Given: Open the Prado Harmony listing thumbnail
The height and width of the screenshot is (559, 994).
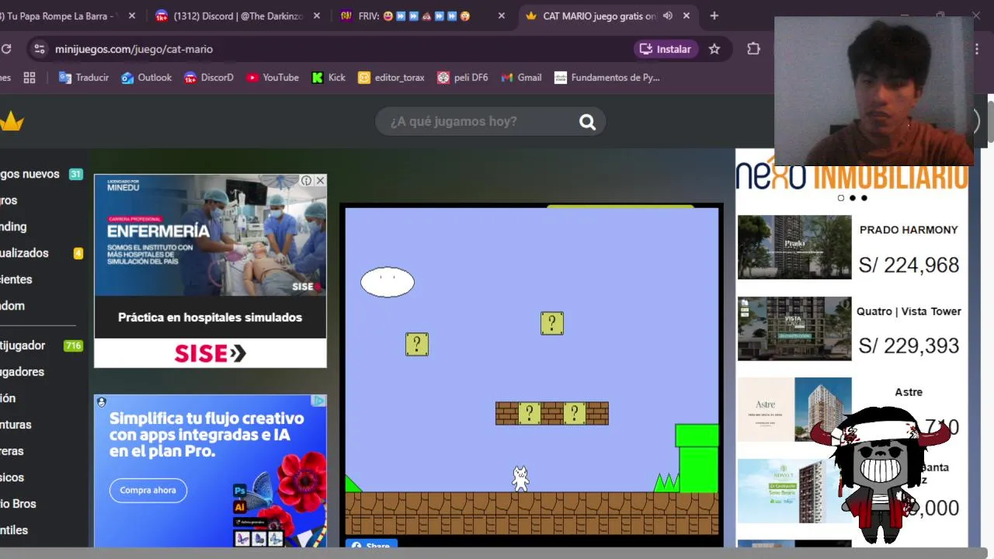Looking at the screenshot, I should (794, 247).
